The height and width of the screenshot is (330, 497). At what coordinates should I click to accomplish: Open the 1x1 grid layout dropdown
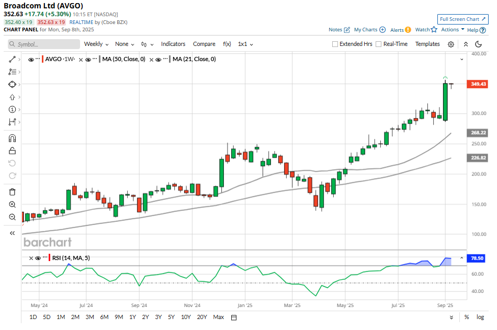point(245,44)
